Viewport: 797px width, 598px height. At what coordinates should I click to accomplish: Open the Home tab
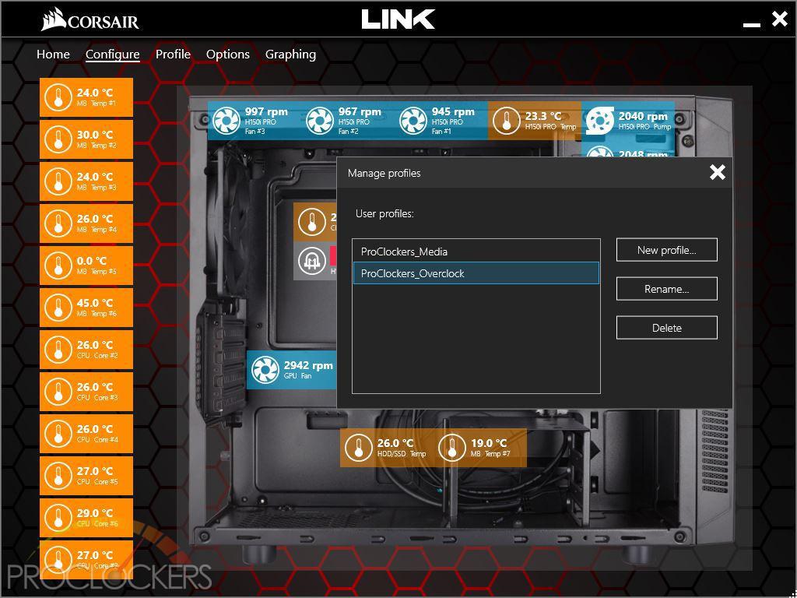53,55
